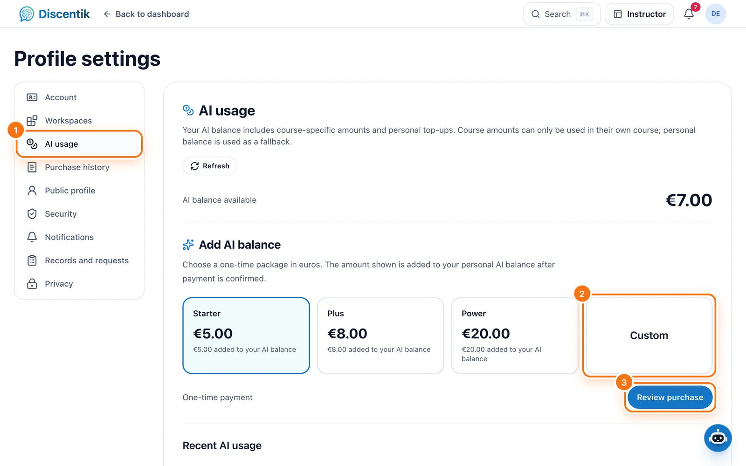Click the Privacy lock icon
The image size is (746, 466).
tap(32, 284)
